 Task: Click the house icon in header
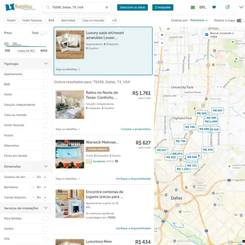pos(227,7)
